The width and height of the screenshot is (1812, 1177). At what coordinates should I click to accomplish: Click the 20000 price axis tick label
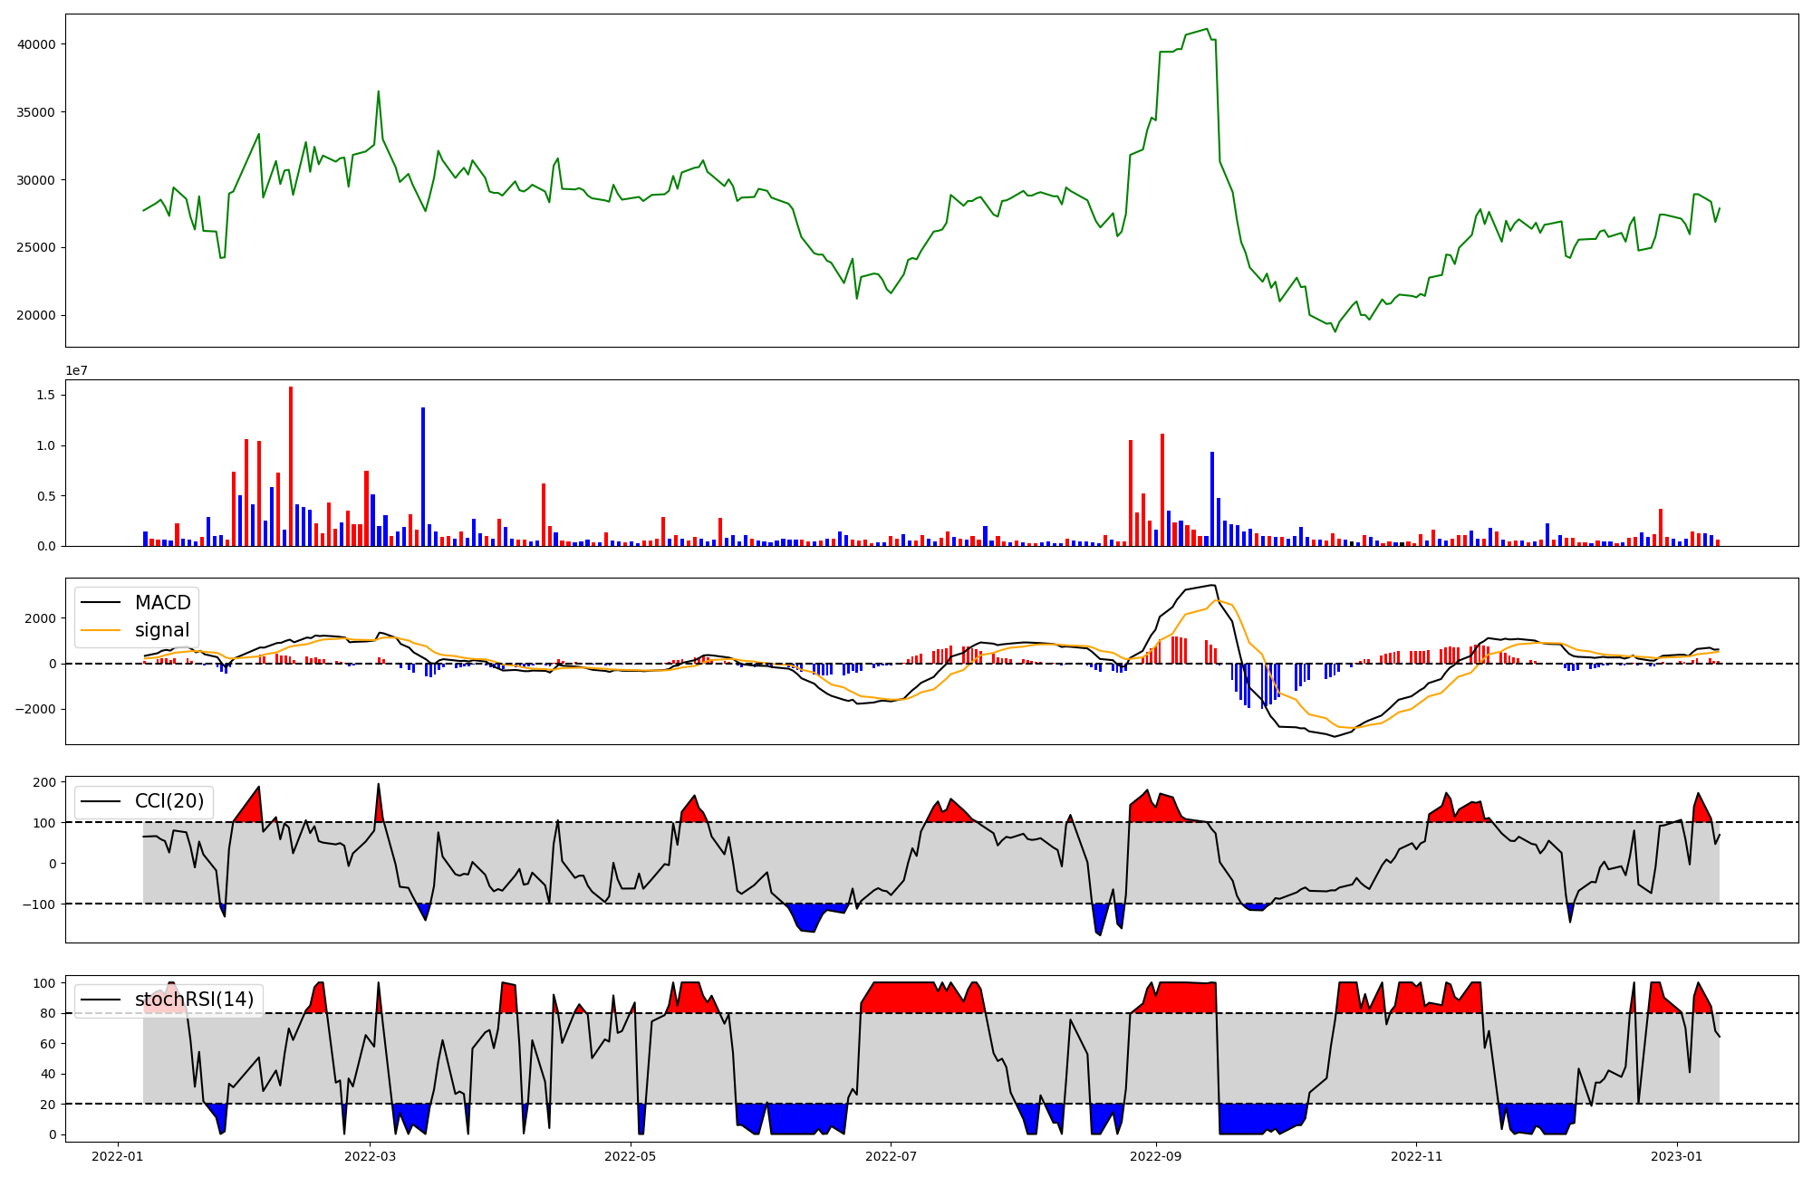point(36,316)
